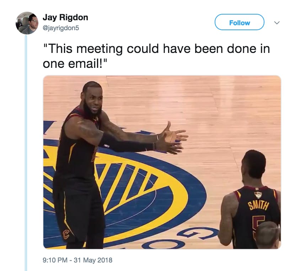Open Jay Rigdon's profile avatar
The width and height of the screenshot is (295, 271).
coord(27,23)
